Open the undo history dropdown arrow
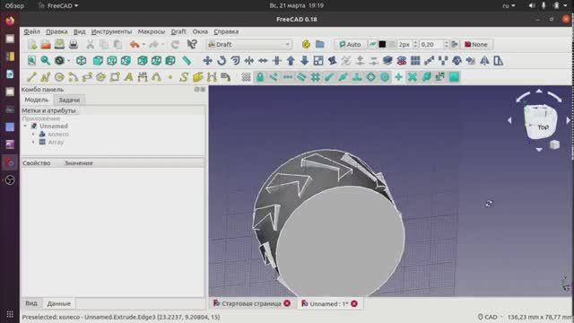 [x=143, y=45]
